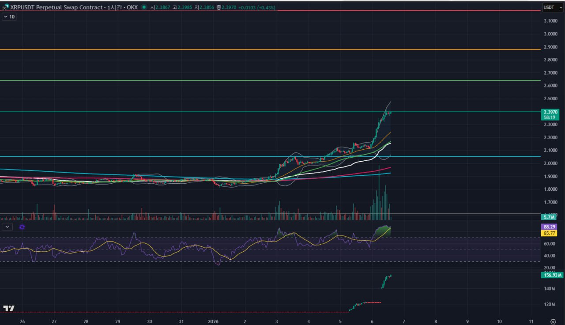Image resolution: width=565 pixels, height=325 pixels.
Task: Click the change value +0.0103 (+0.43%)
Action: pyautogui.click(x=257, y=8)
